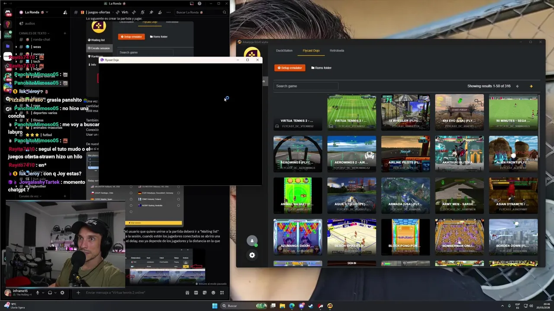The width and height of the screenshot is (554, 311).
Task: Open the Discord apps icon in message bar
Action: 222,293
